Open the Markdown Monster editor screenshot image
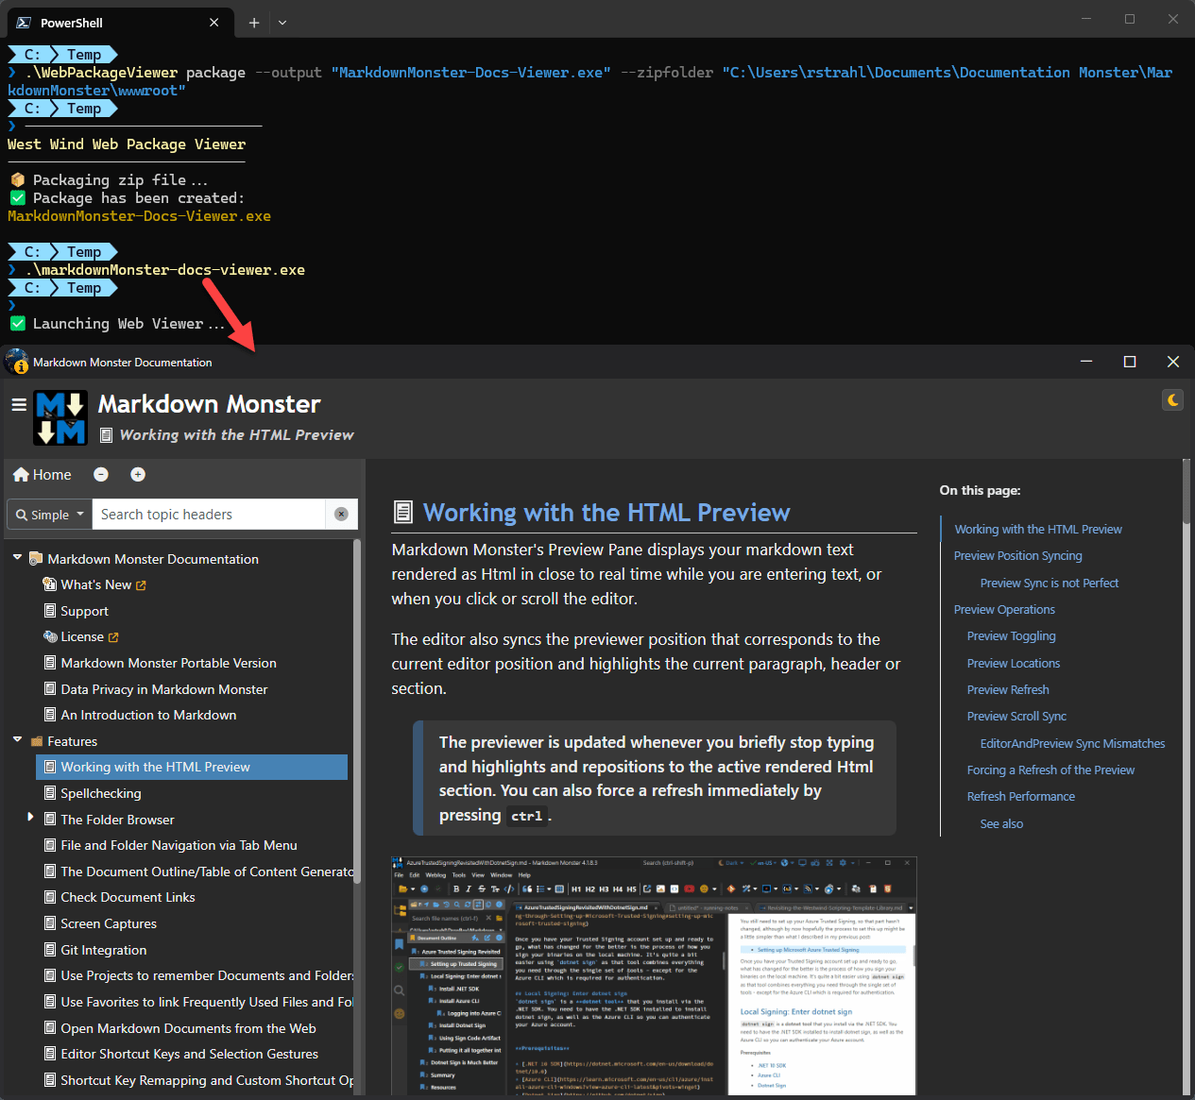Viewport: 1195px width, 1100px height. tap(654, 975)
